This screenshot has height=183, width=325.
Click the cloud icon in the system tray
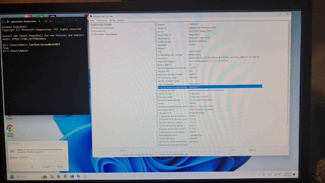point(264,175)
